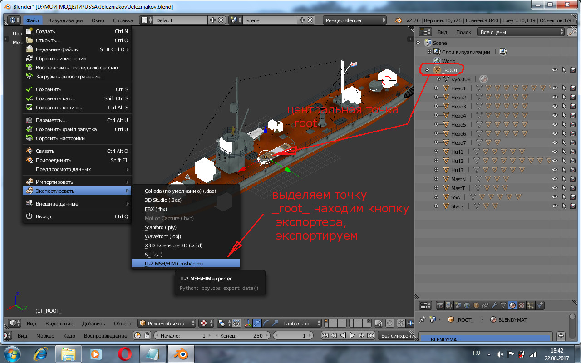
Task: Choose Wavefront (.obj) export option
Action: (186, 236)
